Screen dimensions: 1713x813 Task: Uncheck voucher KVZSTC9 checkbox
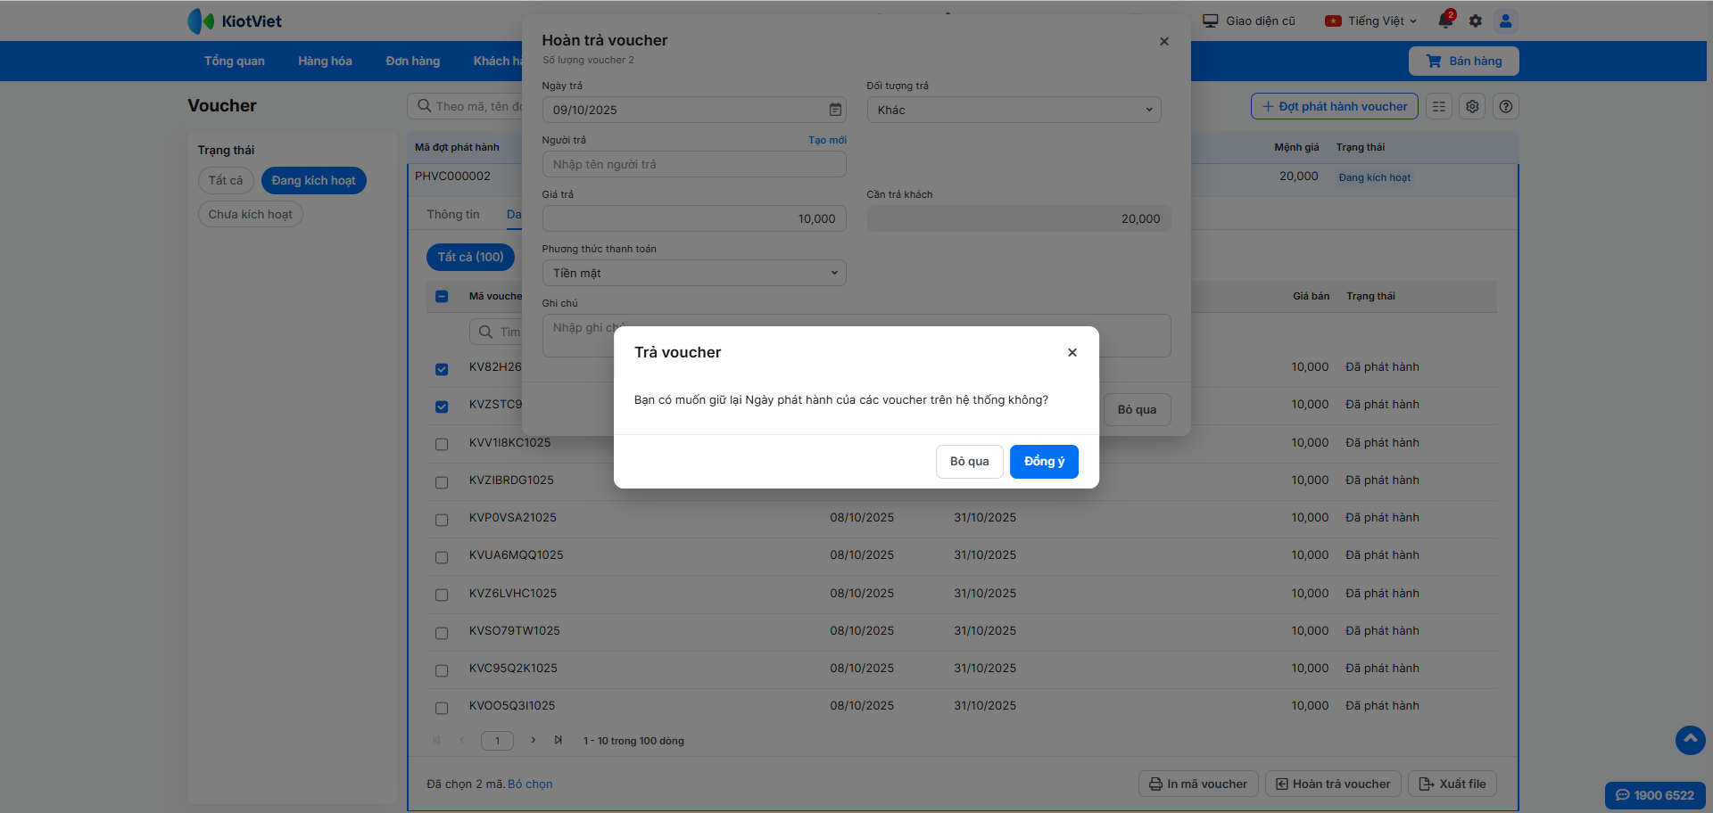[442, 406]
